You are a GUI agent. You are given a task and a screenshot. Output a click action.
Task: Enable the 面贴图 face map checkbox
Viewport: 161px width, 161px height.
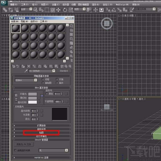pos(43,83)
